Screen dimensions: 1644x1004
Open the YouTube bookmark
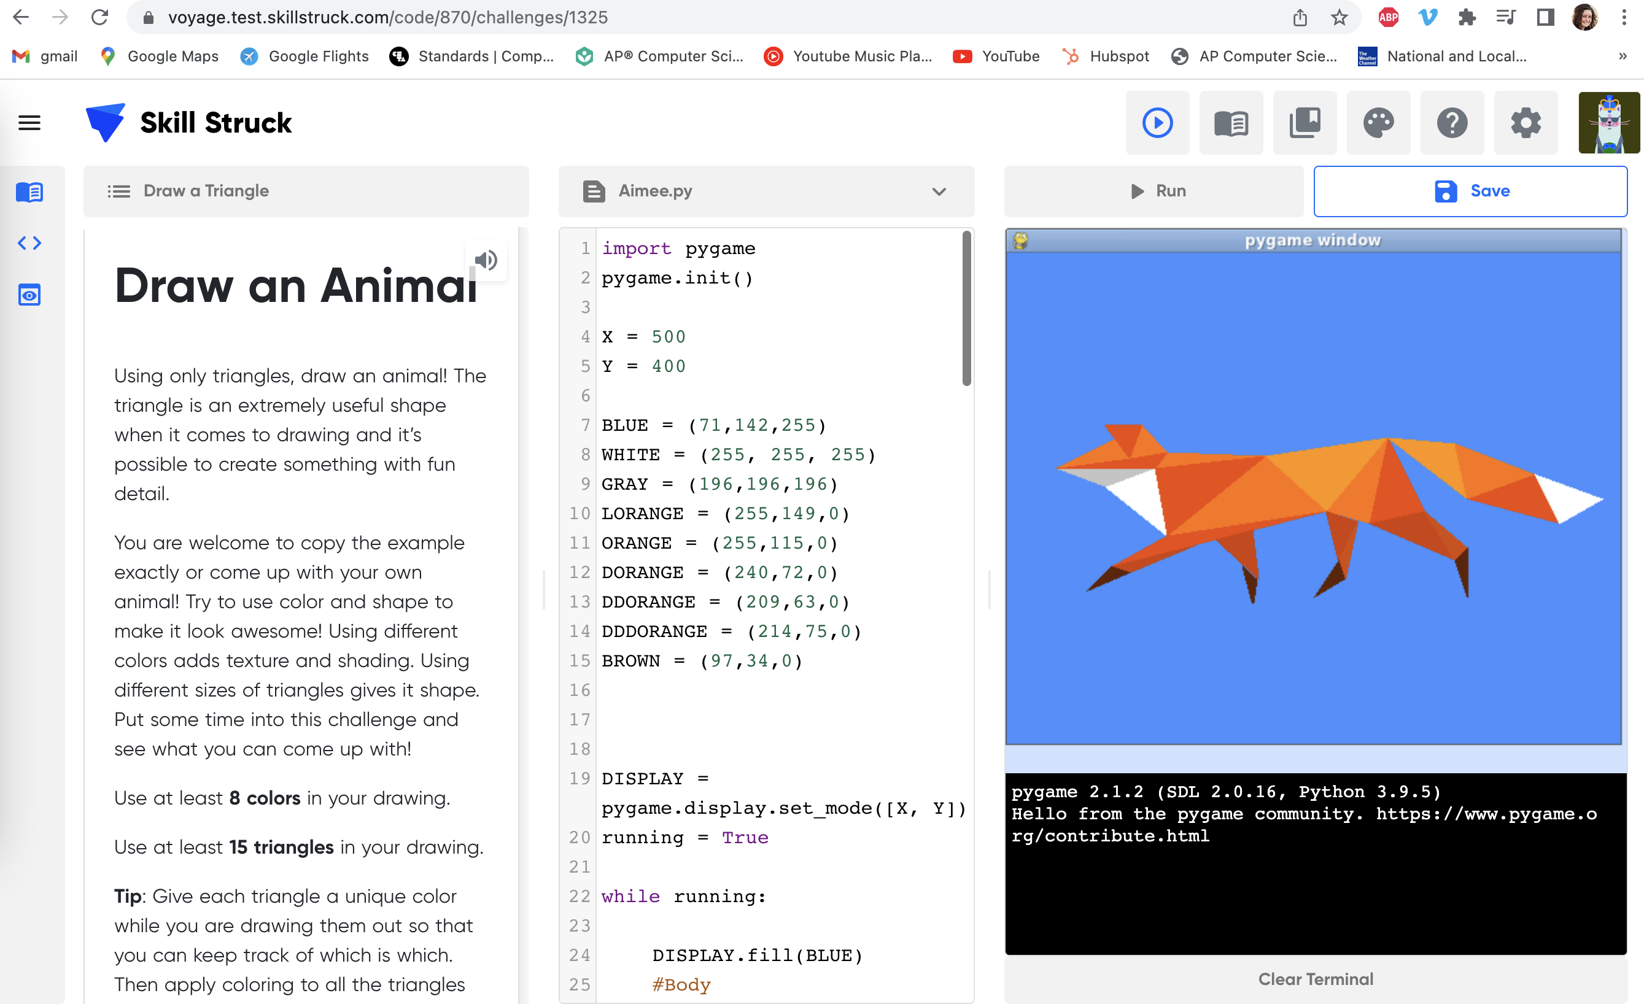996,56
